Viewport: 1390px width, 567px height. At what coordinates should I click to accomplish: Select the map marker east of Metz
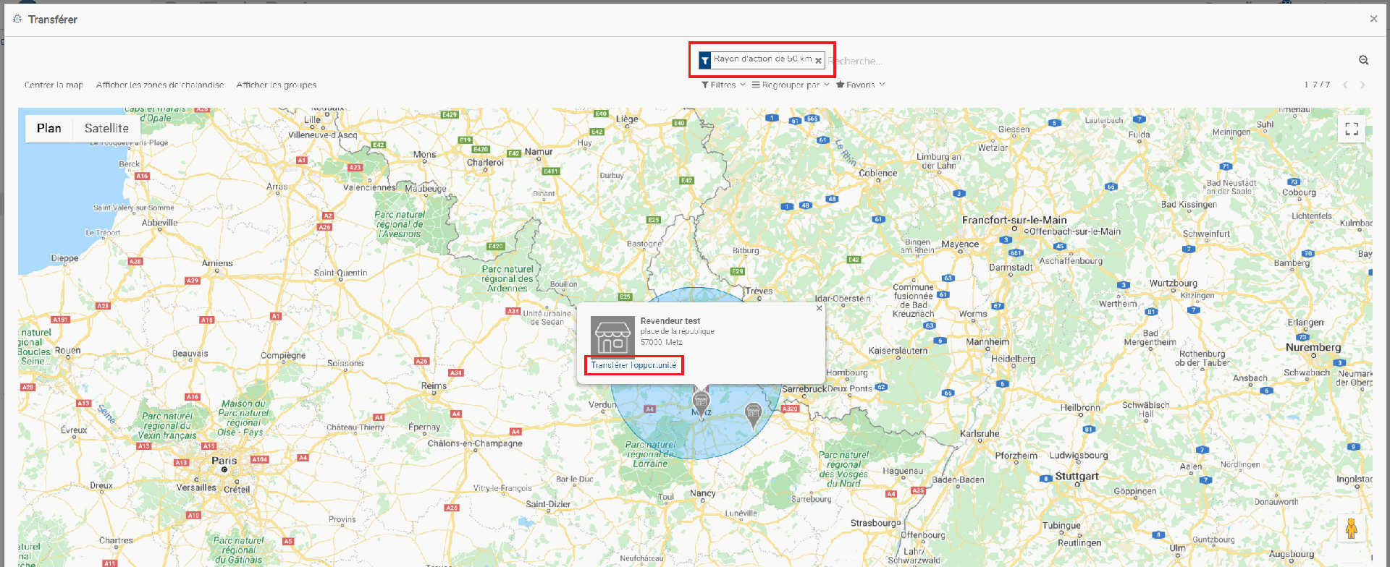pos(753,414)
